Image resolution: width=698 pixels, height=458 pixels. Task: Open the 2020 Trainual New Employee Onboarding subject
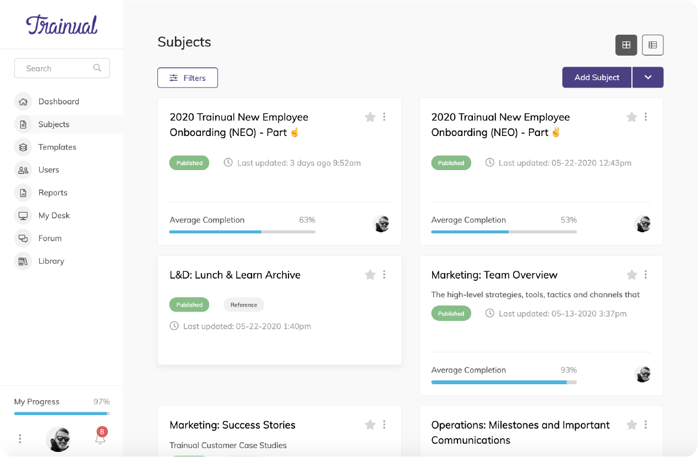(x=239, y=124)
